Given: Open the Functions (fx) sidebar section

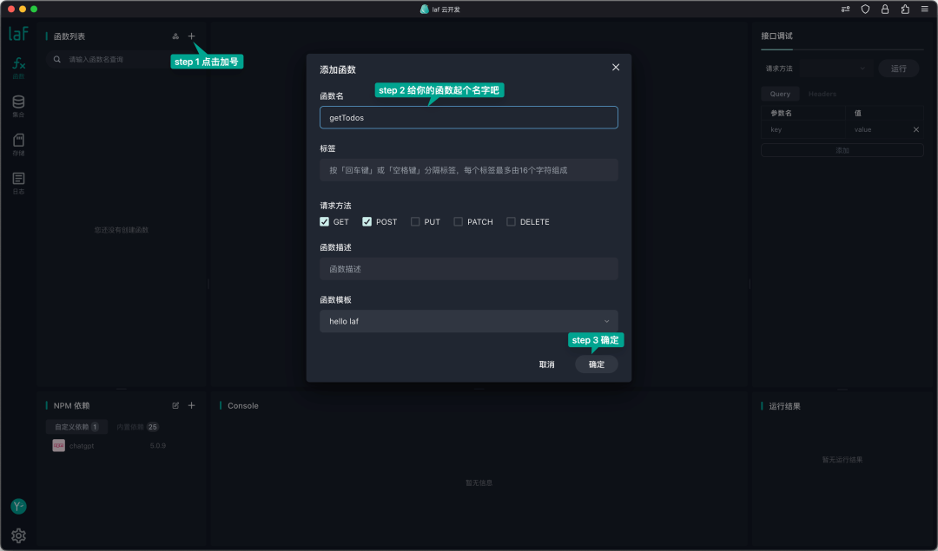Looking at the screenshot, I should 18,68.
